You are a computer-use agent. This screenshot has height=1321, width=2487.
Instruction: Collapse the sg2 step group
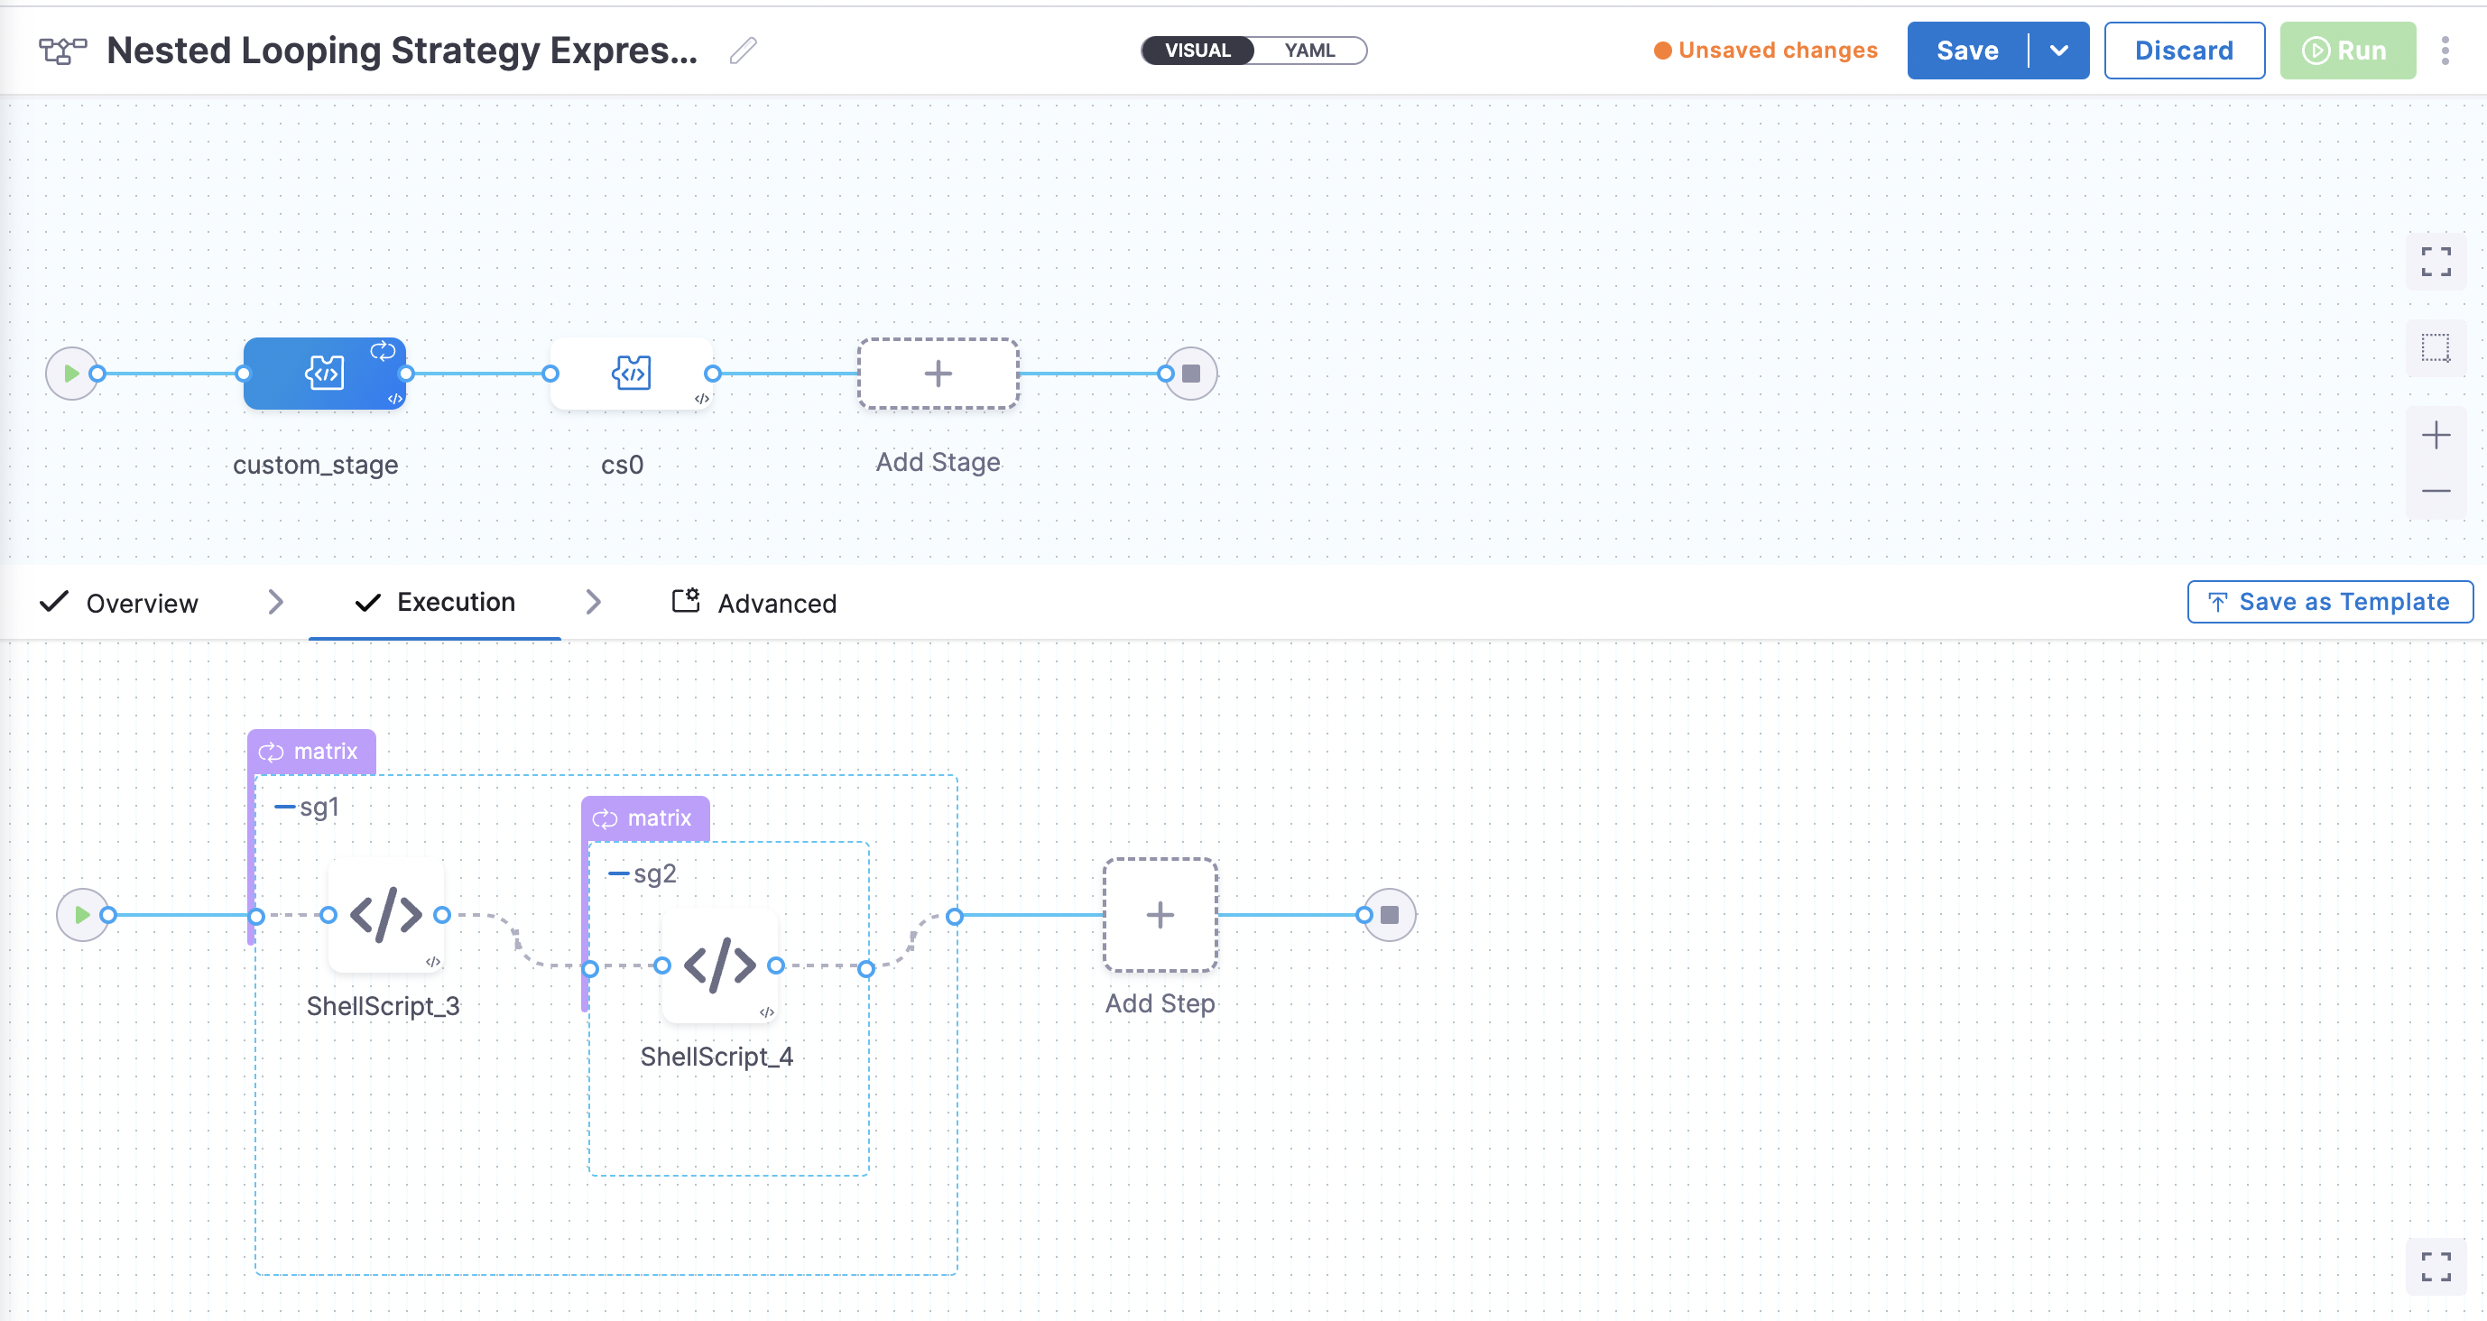(x=619, y=874)
